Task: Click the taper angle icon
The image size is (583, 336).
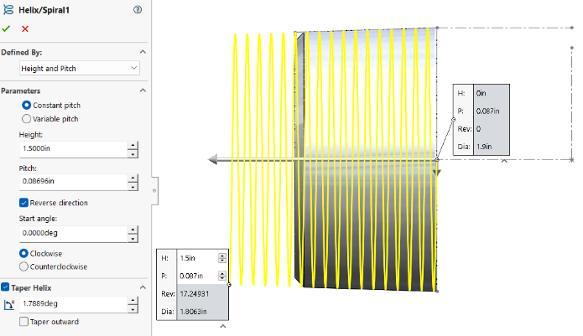Action: click(8, 304)
